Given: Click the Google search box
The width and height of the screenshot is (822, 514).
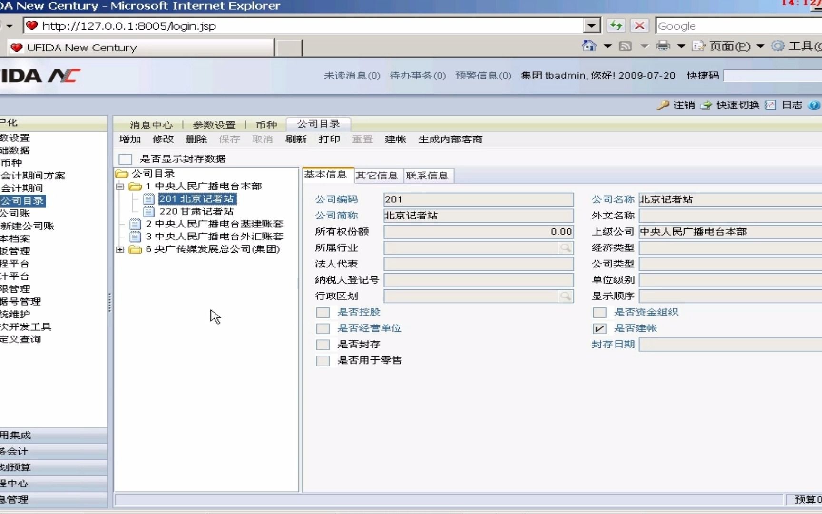Looking at the screenshot, I should (739, 26).
